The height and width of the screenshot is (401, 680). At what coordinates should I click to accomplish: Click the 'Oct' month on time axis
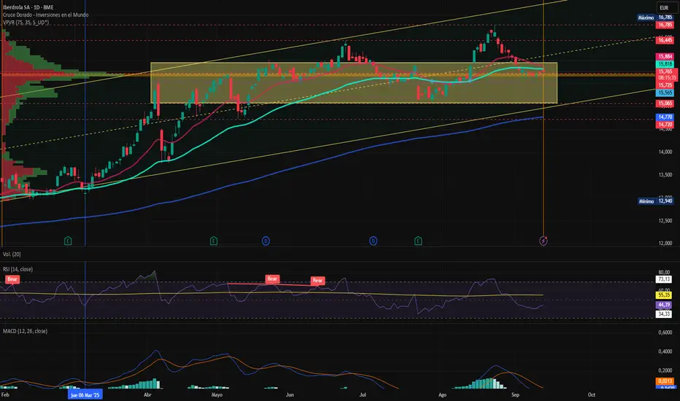(592, 395)
